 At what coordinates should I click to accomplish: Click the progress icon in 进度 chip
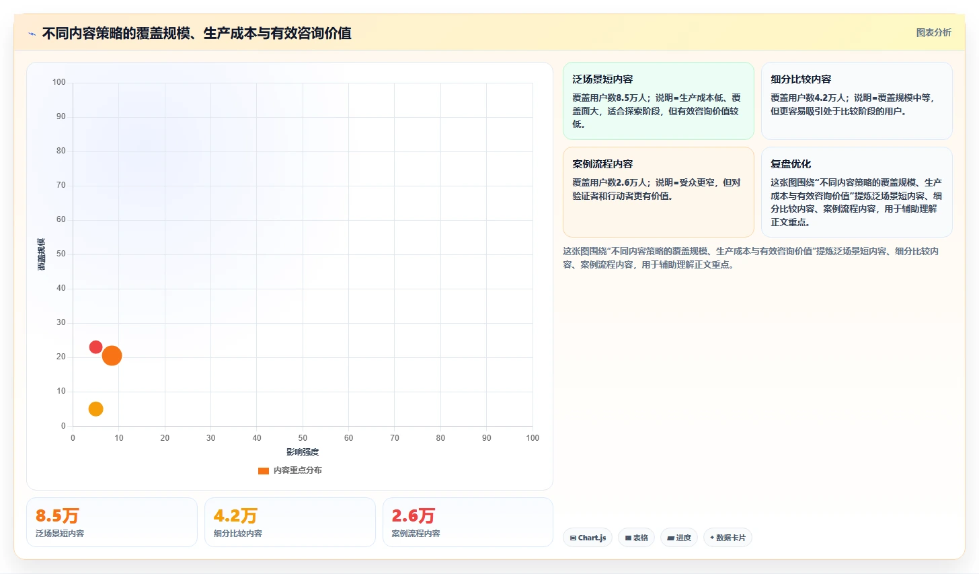point(670,538)
